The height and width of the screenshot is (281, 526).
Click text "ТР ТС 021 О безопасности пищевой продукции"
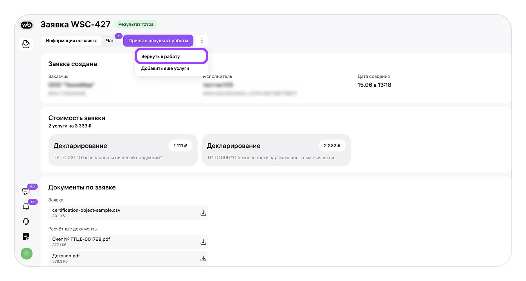click(108, 158)
